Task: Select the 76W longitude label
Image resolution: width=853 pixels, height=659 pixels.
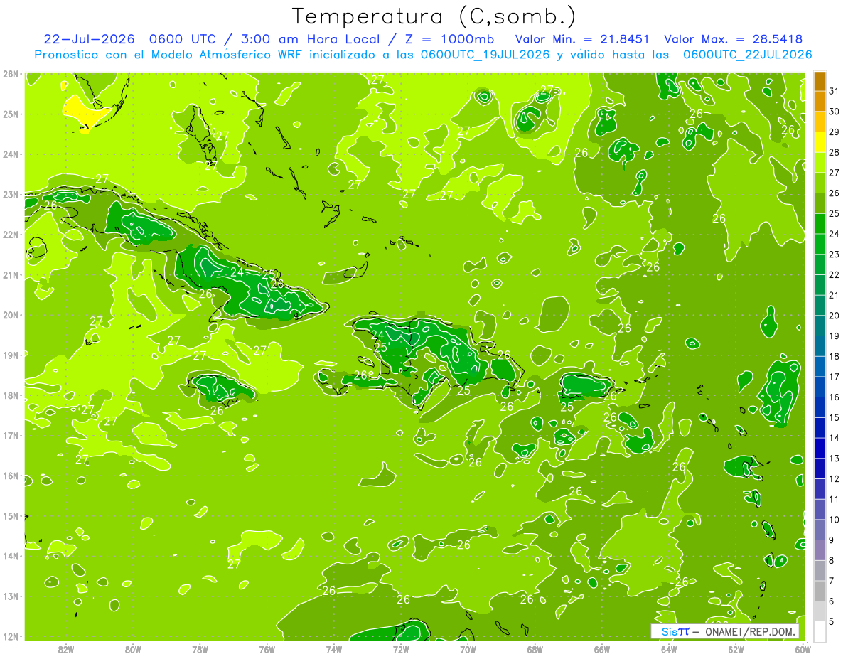Action: tap(267, 649)
